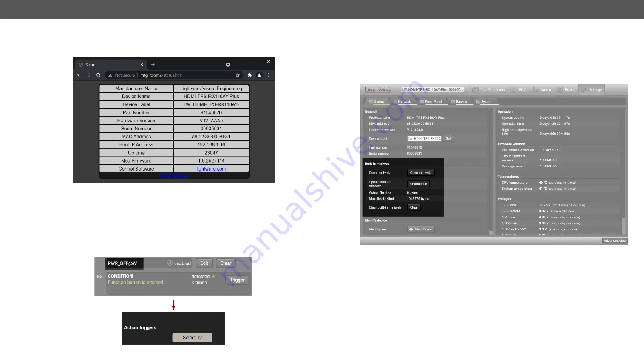Click the Open miniweb button

coord(421,172)
